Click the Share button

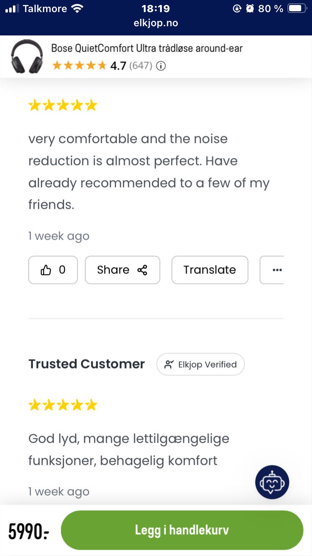[122, 270]
